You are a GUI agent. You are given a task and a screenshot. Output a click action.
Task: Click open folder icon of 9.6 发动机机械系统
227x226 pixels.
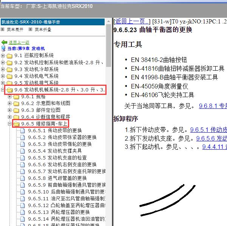click(x=10, y=90)
